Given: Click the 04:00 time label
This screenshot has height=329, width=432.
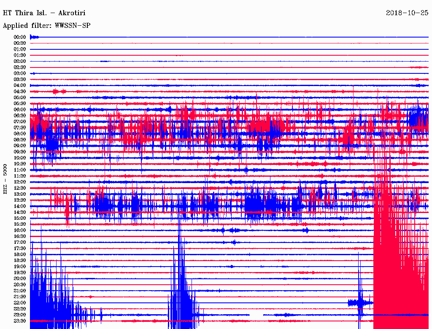Looking at the screenshot, I should point(20,86).
